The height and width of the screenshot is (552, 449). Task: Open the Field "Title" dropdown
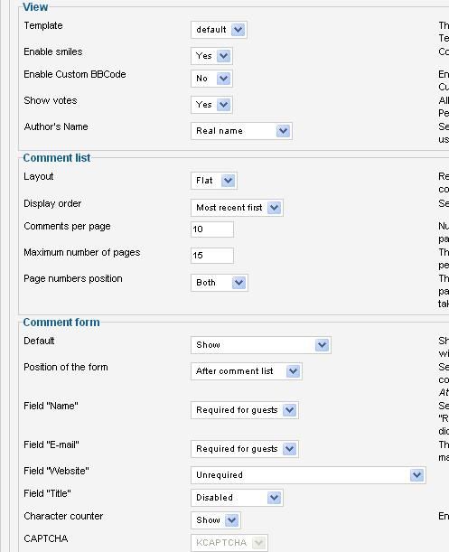click(237, 498)
